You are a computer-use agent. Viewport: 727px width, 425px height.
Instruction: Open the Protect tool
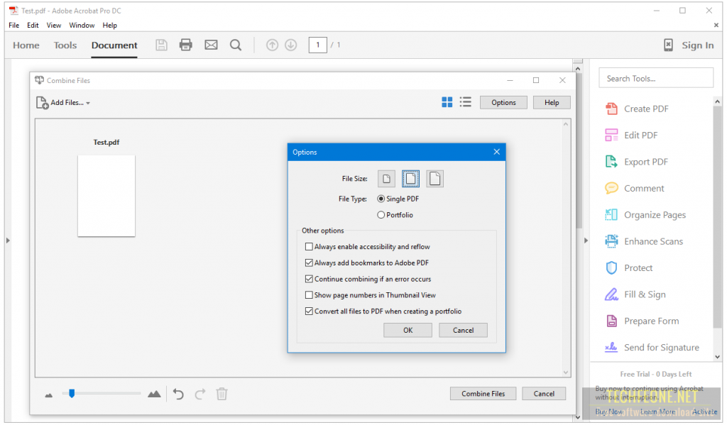[x=629, y=268]
